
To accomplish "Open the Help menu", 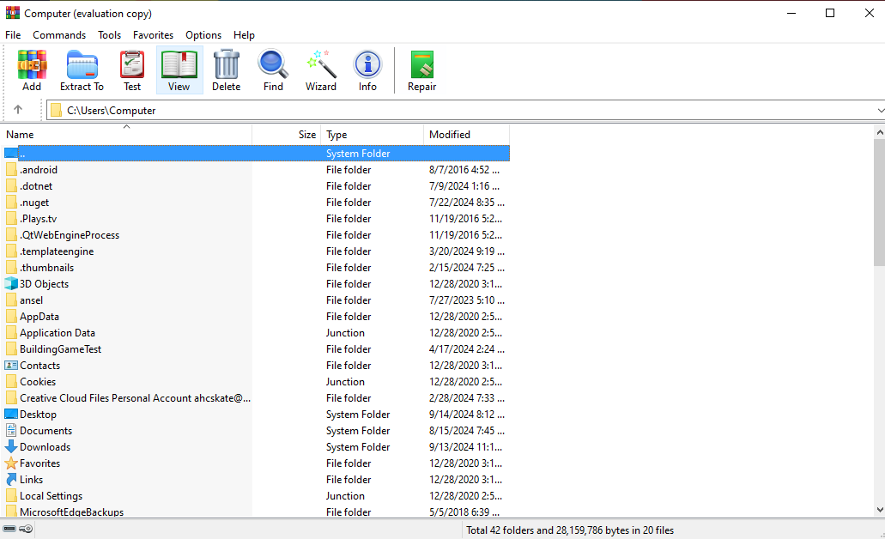I will pyautogui.click(x=244, y=35).
